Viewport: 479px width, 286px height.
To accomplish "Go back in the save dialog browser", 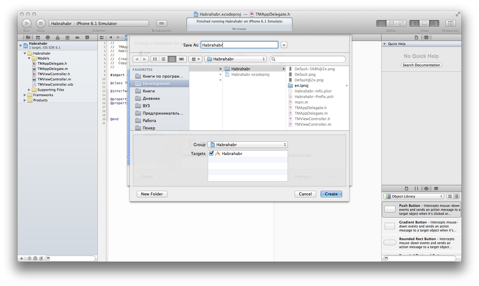I will point(137,59).
